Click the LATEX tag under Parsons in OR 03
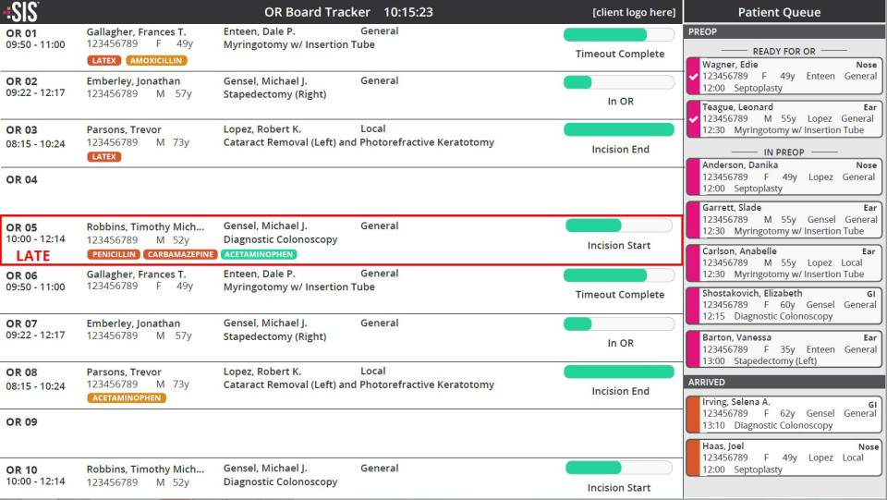887x500 pixels. tap(104, 157)
